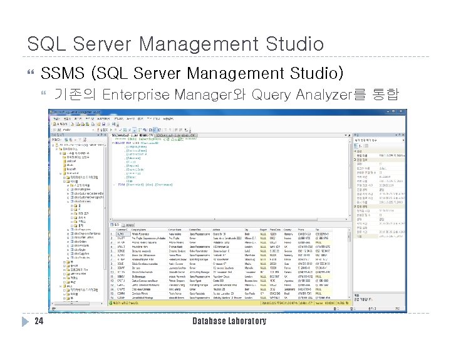This screenshot has width=451, height=338.
Task: Open the Help menu at the end of the menu bar
Action: click(168, 118)
